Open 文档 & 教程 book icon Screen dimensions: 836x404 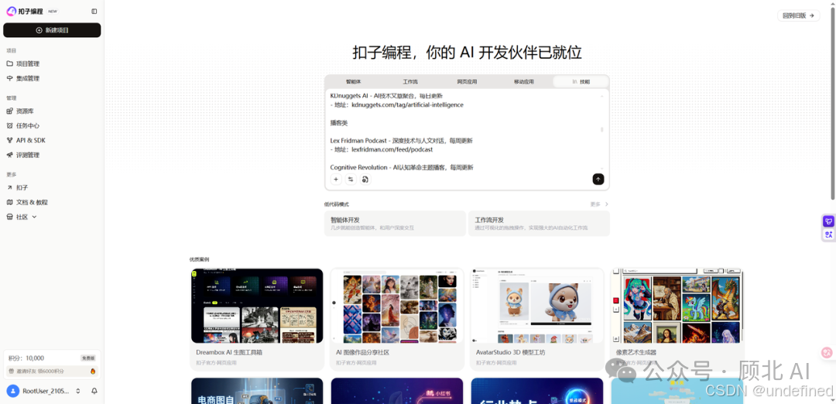click(x=9, y=203)
